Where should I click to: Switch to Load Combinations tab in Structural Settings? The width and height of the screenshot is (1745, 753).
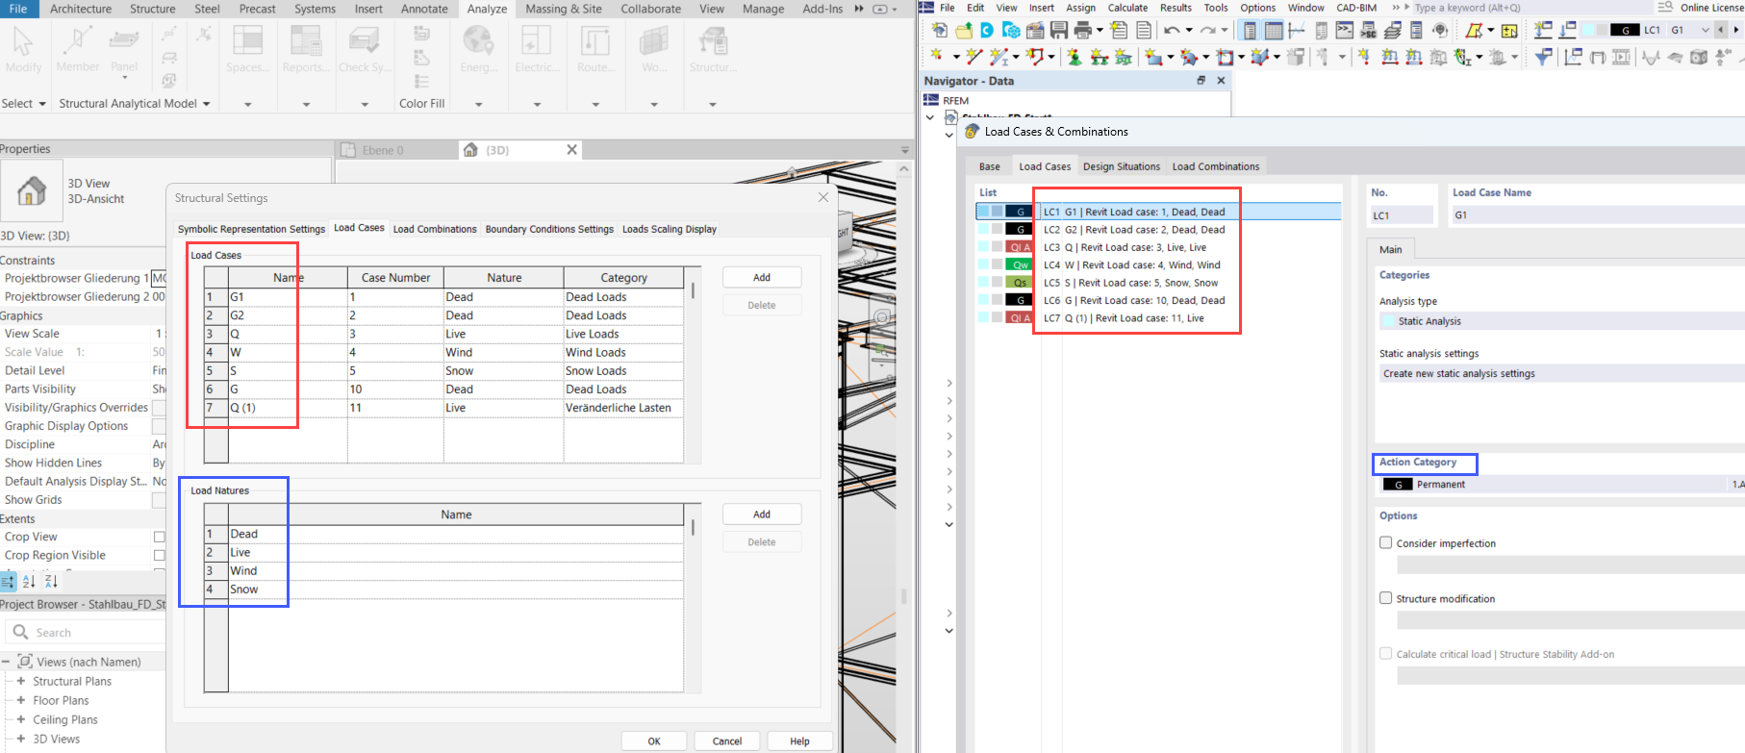(x=435, y=229)
